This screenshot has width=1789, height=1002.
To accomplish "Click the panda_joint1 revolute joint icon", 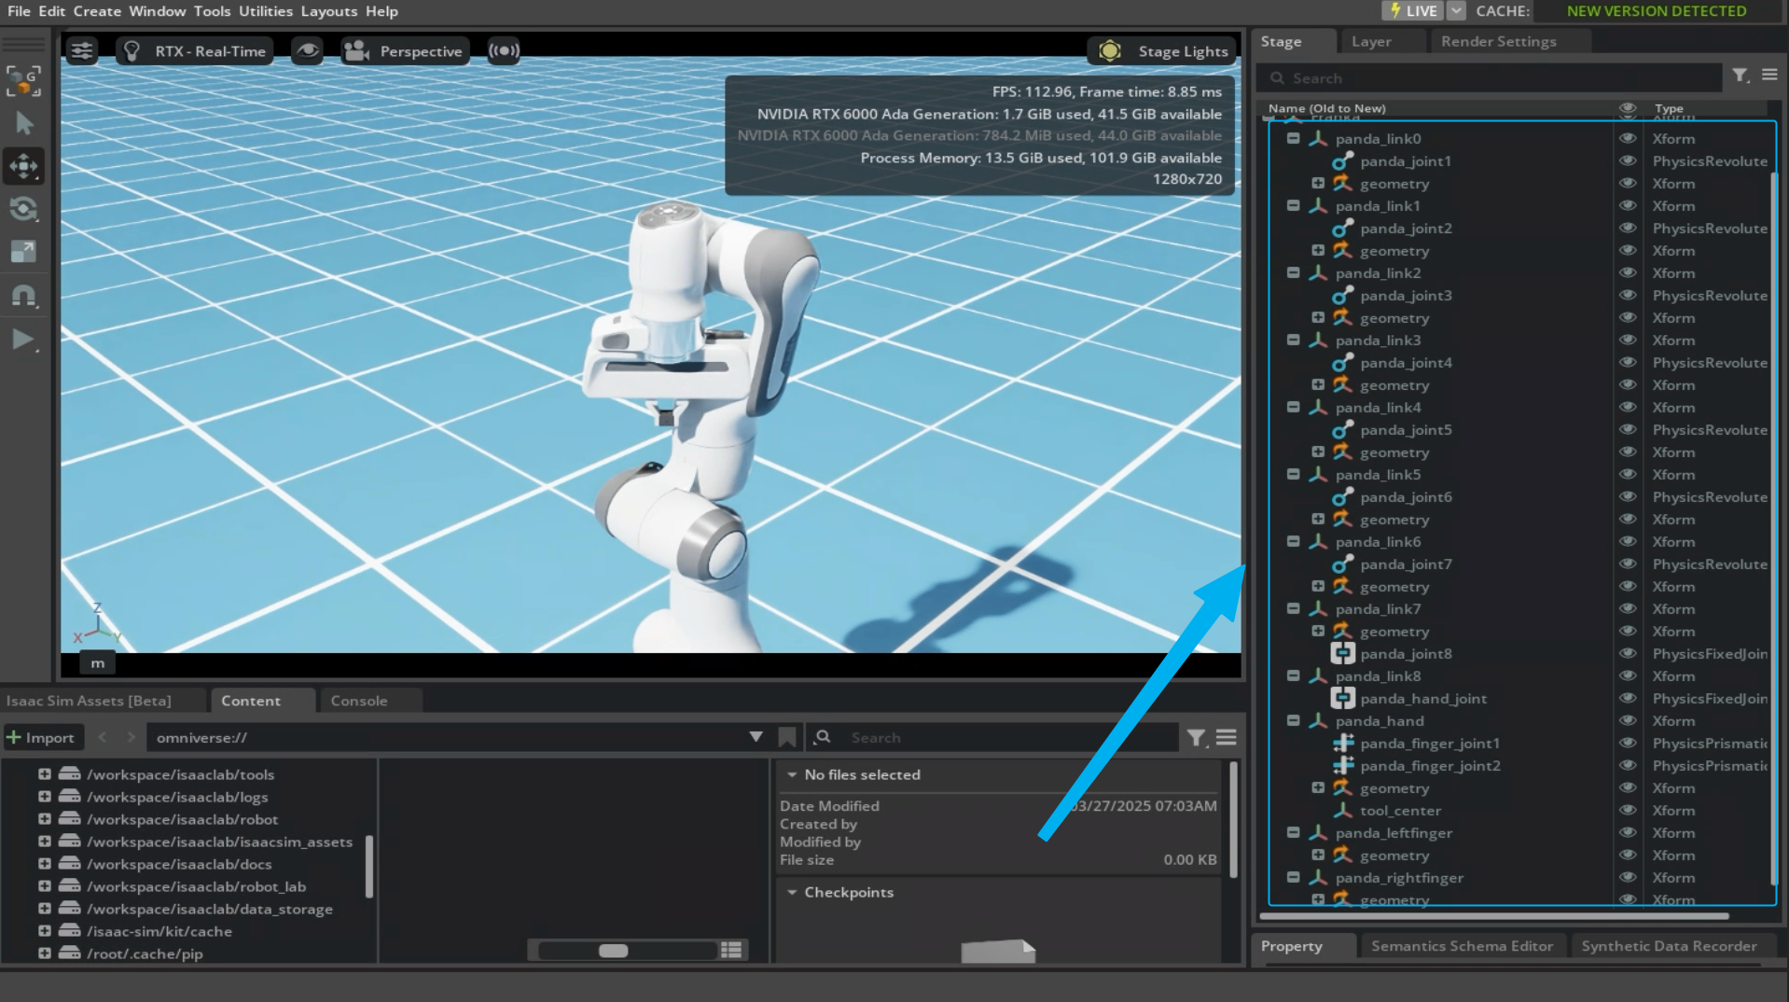I will [x=1343, y=161].
